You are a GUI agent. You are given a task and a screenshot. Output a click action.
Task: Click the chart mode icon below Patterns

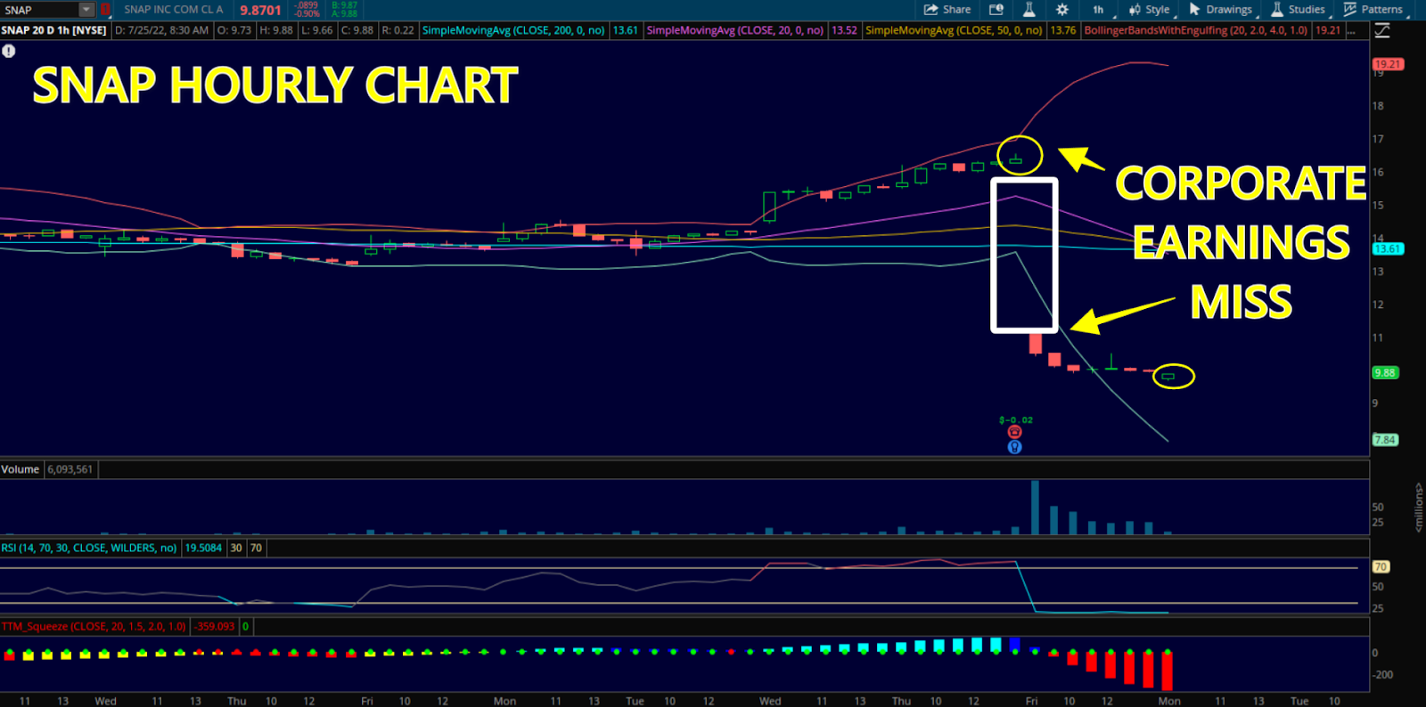click(1382, 30)
